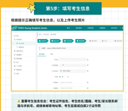Viewport: 128px width, 111px height.
Task: Click into the 姓名 input field
Action: coord(72,60)
